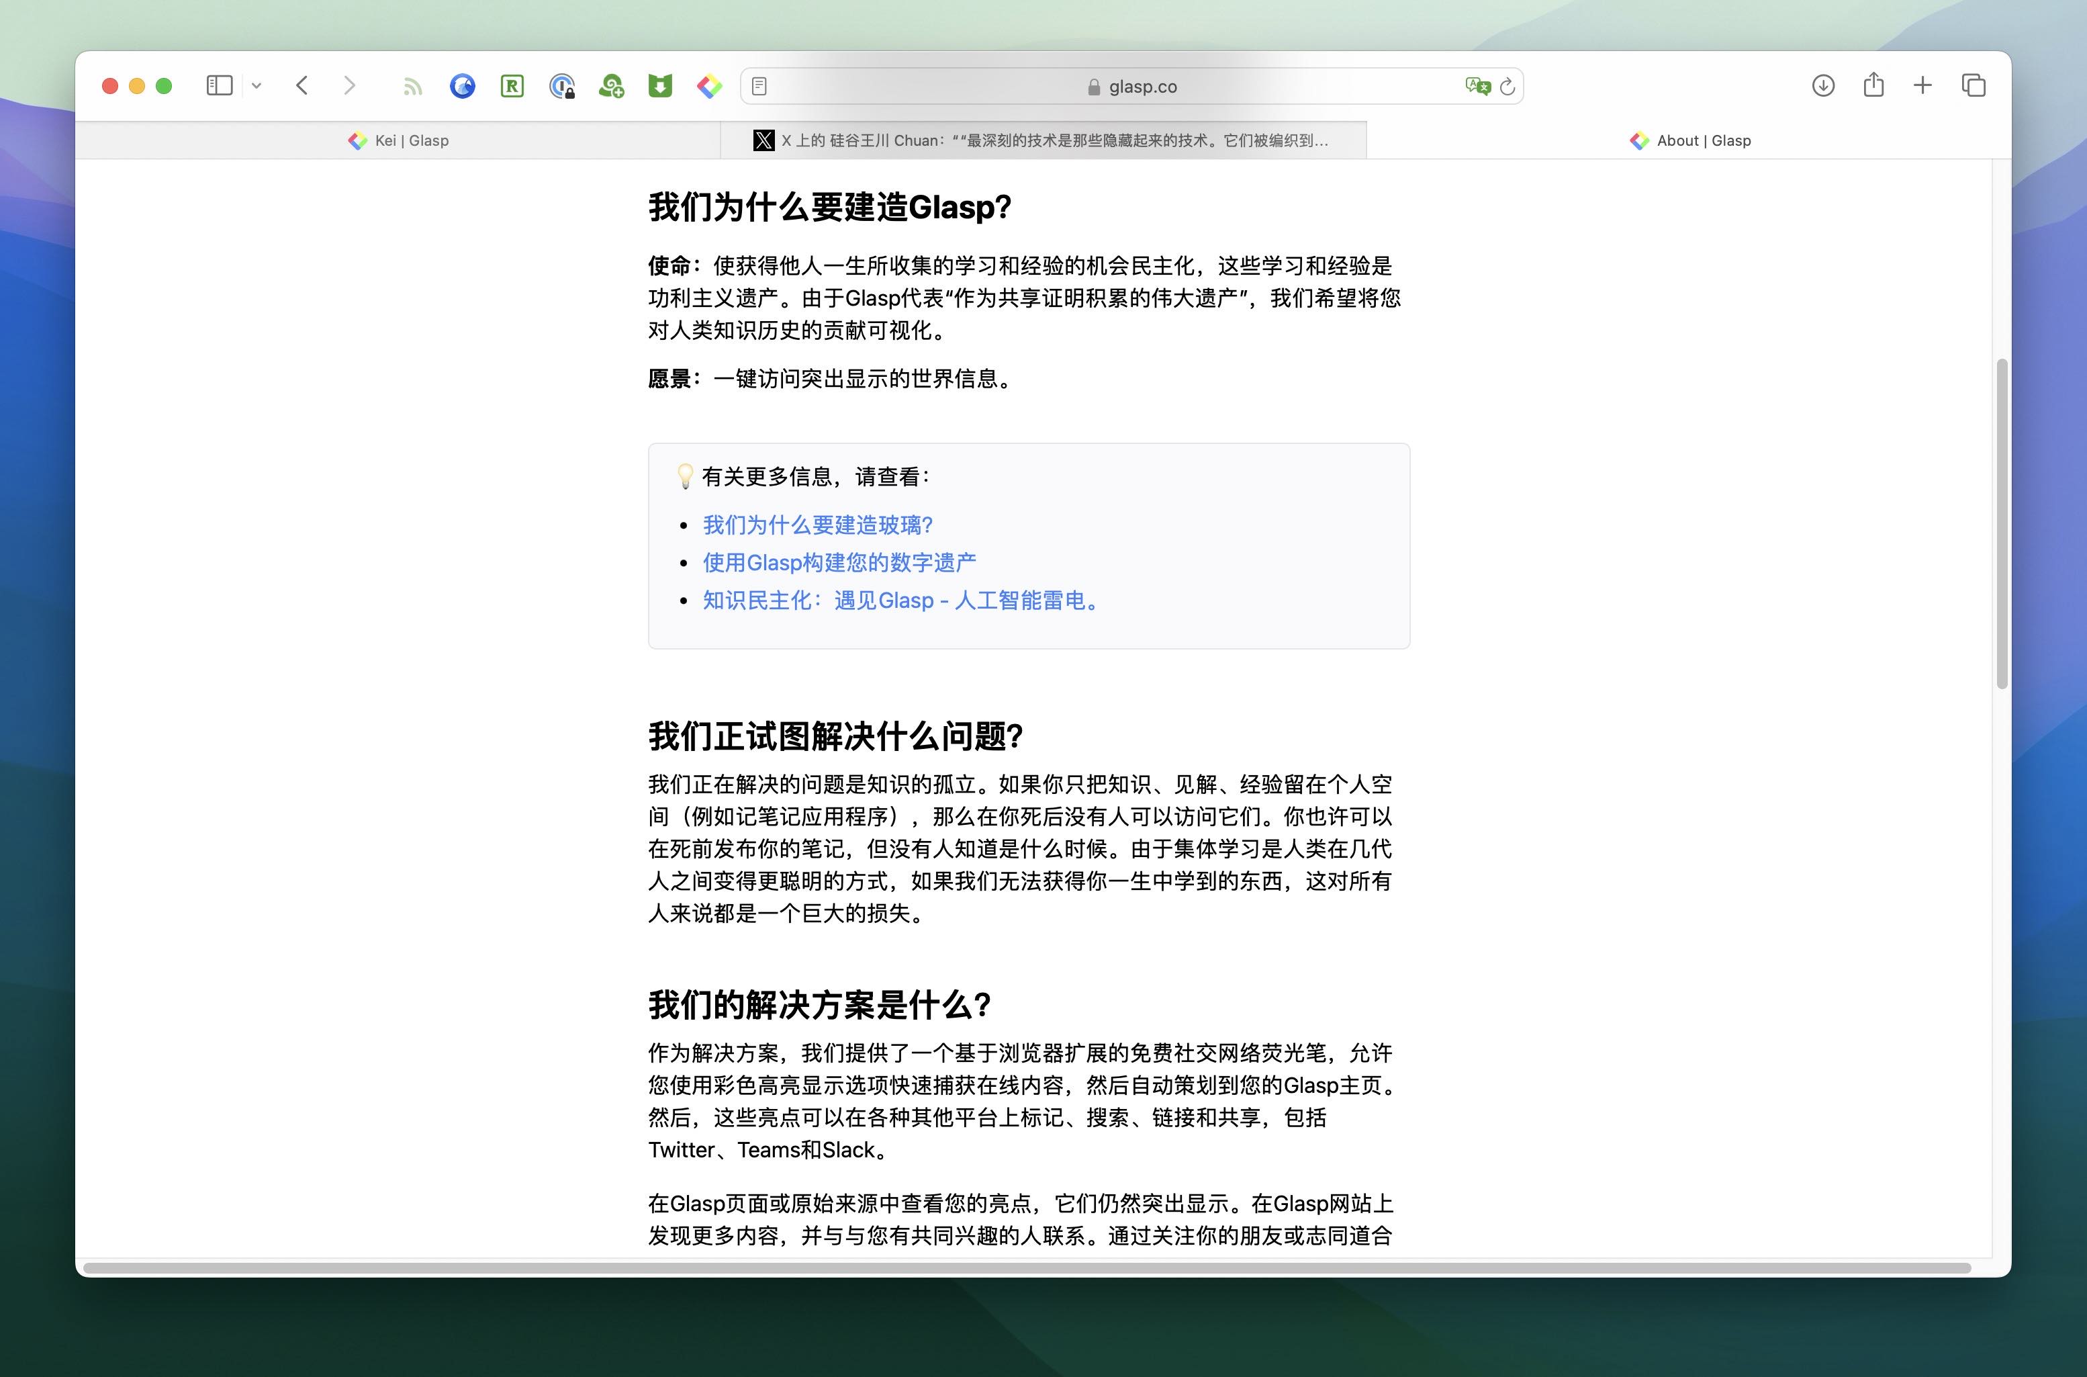The height and width of the screenshot is (1377, 2087).
Task: Open the Safari translate icon in address bar
Action: click(1478, 86)
